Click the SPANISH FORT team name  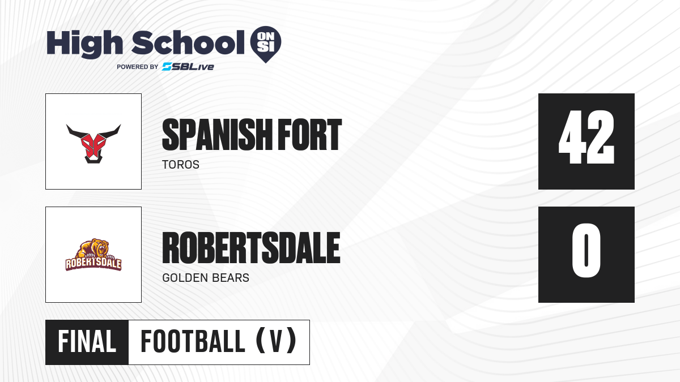tap(252, 135)
